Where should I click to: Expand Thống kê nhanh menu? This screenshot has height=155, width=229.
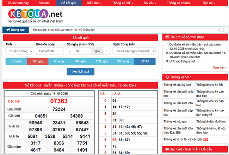point(179,3)
